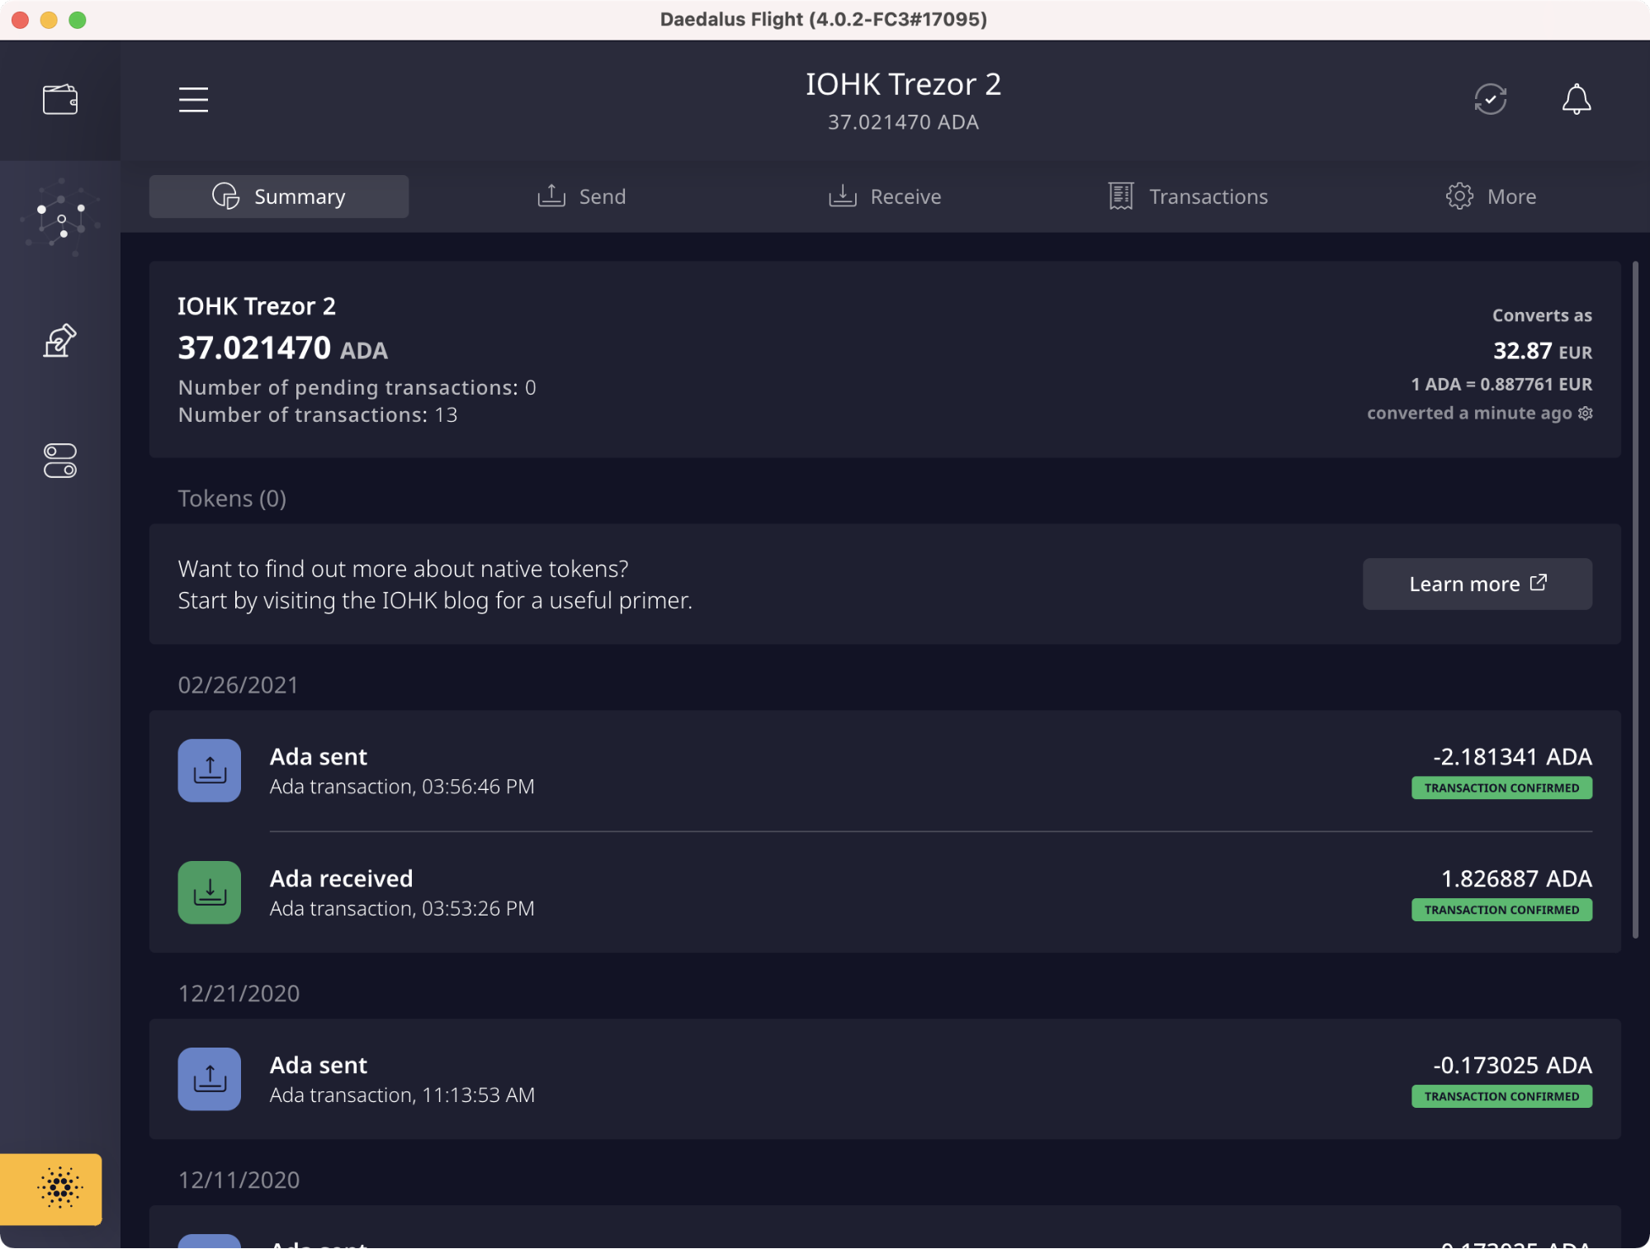
Task: Switch to the Send tab
Action: (582, 196)
